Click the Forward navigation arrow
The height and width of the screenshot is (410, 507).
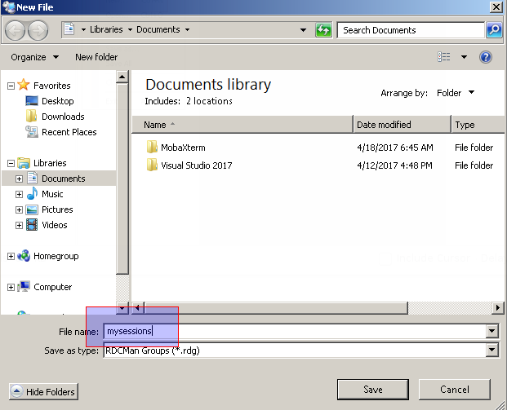pos(38,30)
